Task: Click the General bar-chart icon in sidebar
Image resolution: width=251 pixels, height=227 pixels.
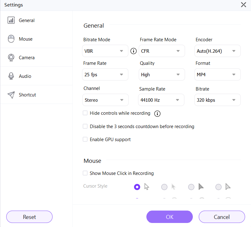Action: tap(11, 20)
